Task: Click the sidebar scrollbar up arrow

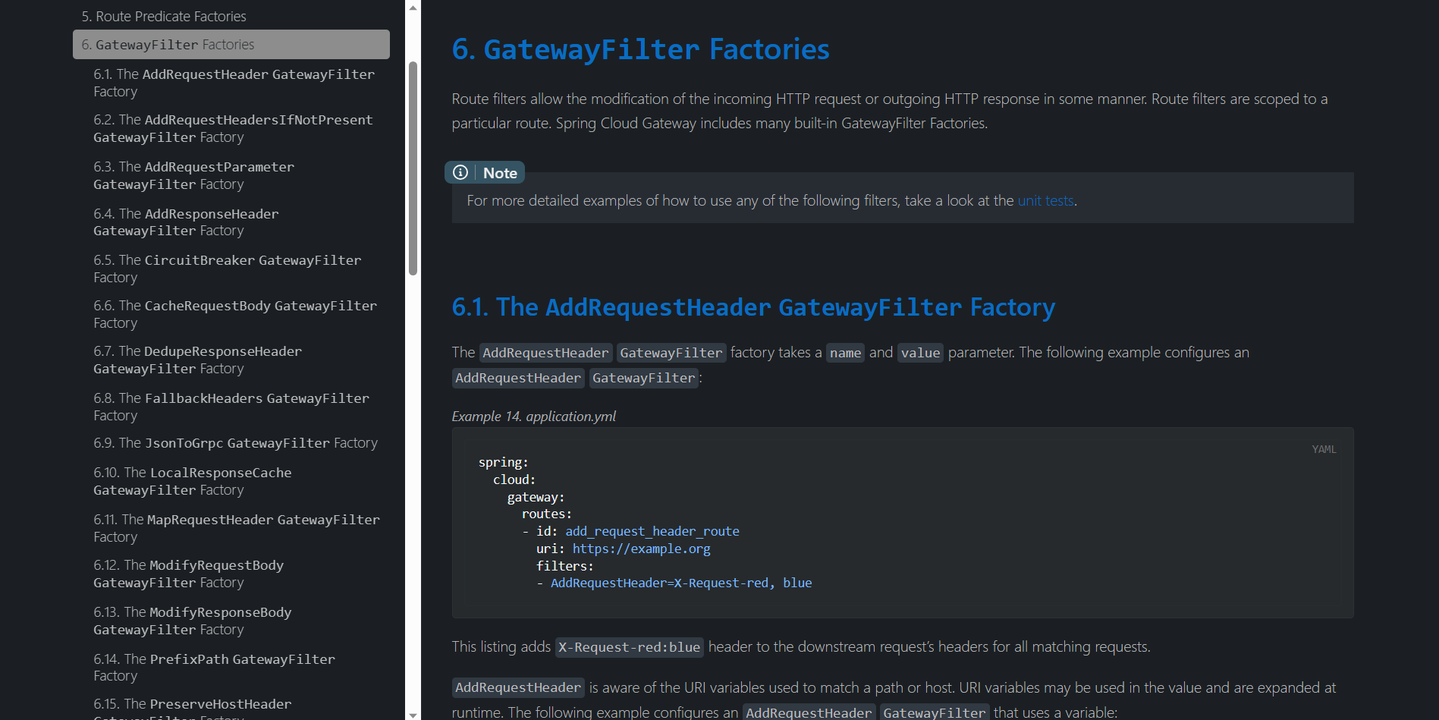Action: (413, 8)
